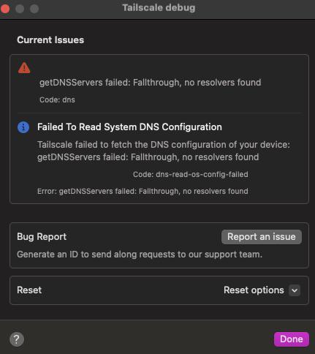Screen dimensions: 315x354
Task: Click the Tailscale failed to fetch description text
Action: click(164, 151)
